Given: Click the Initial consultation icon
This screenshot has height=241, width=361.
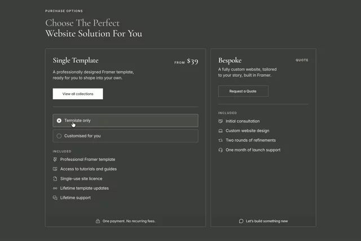Looking at the screenshot, I should (221, 121).
